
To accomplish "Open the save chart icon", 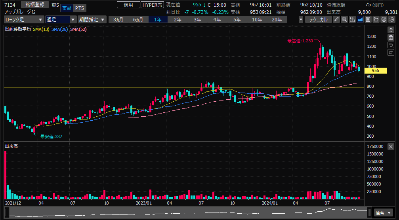I will tap(368, 19).
